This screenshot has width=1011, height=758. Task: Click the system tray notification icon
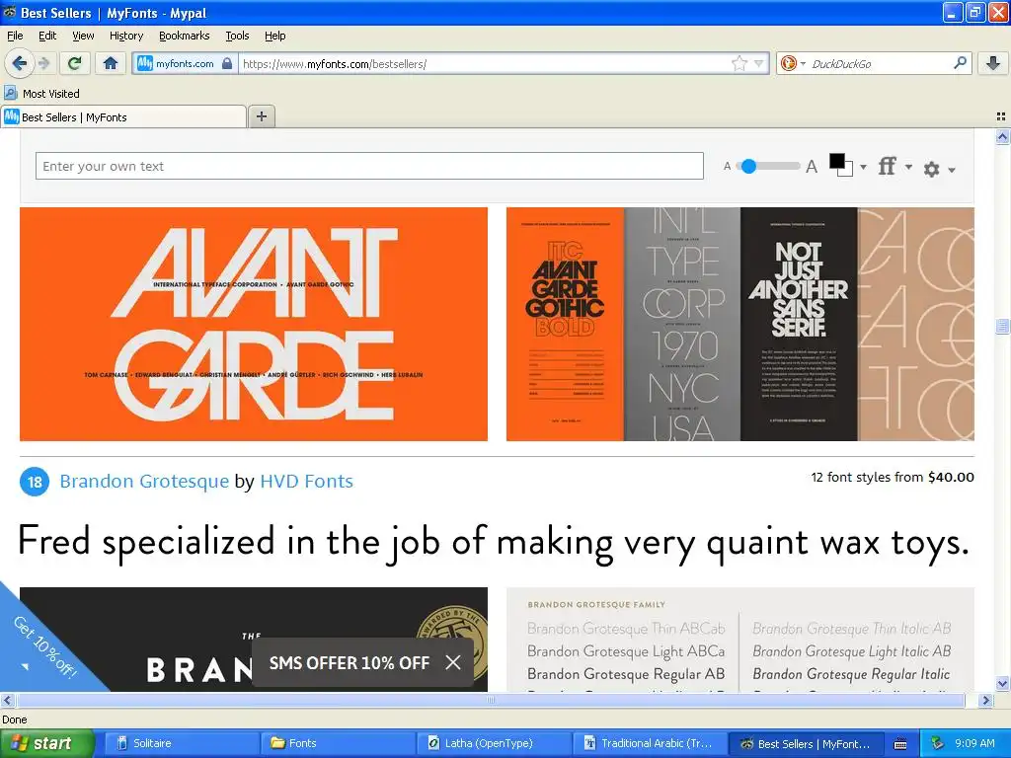tap(937, 743)
